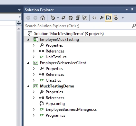
Task: Expand the UnitTest1.cs node
Action: click(x=34, y=57)
